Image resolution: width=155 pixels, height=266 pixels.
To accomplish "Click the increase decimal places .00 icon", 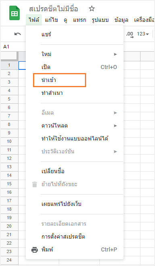I will click(130, 34).
